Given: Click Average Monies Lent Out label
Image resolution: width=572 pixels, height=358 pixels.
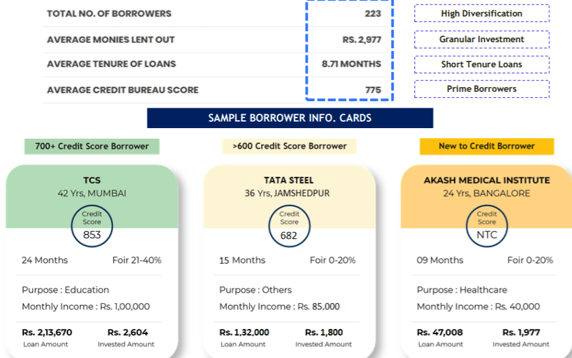Looking at the screenshot, I should [111, 40].
